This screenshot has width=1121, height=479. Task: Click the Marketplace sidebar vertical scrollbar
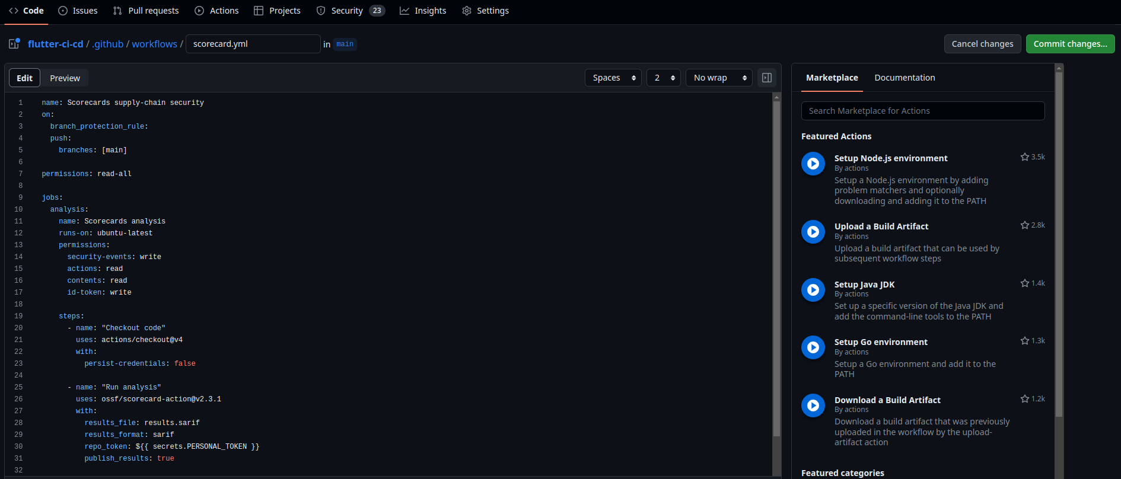1059,243
